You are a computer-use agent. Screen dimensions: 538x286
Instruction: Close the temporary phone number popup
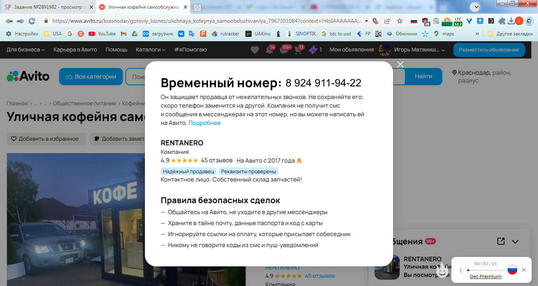[x=400, y=64]
